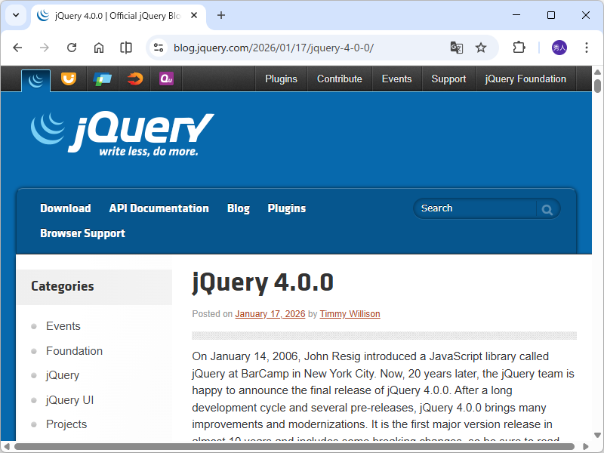Open the Blog navigation link
Image resolution: width=604 pixels, height=453 pixels.
click(239, 208)
